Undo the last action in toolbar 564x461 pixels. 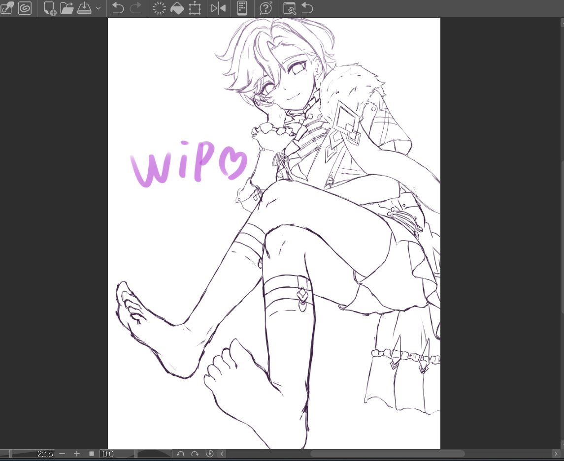(x=118, y=8)
